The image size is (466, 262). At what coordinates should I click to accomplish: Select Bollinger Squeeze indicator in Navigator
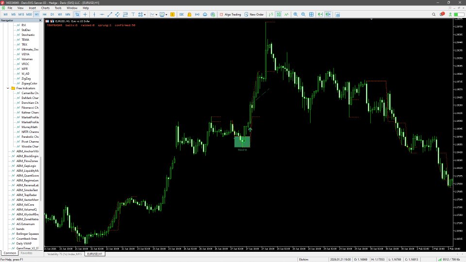(x=27, y=234)
